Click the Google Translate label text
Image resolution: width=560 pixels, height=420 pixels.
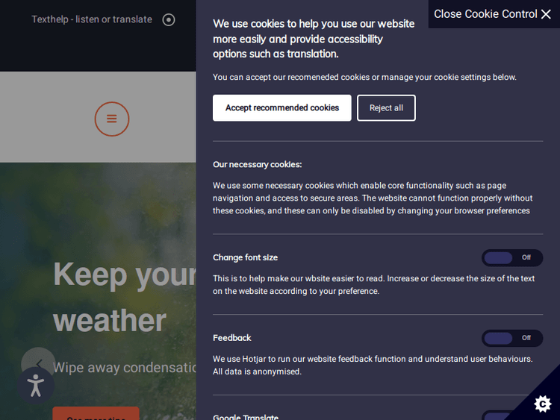(246, 416)
